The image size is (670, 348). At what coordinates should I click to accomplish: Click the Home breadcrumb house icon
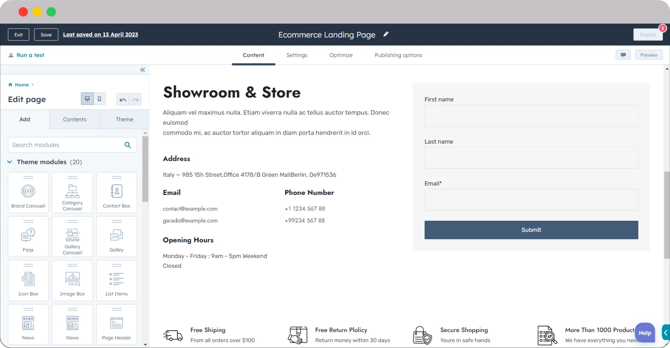10,85
